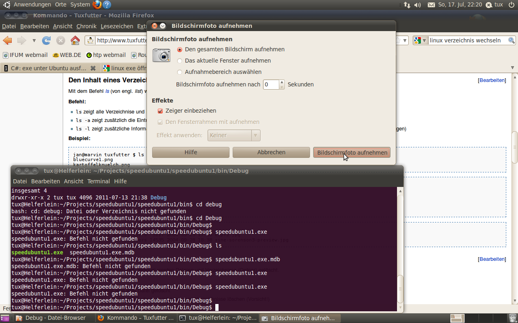This screenshot has height=323, width=518.
Task: Open the Effekt anwenden Keiner dropdown
Action: 234,135
